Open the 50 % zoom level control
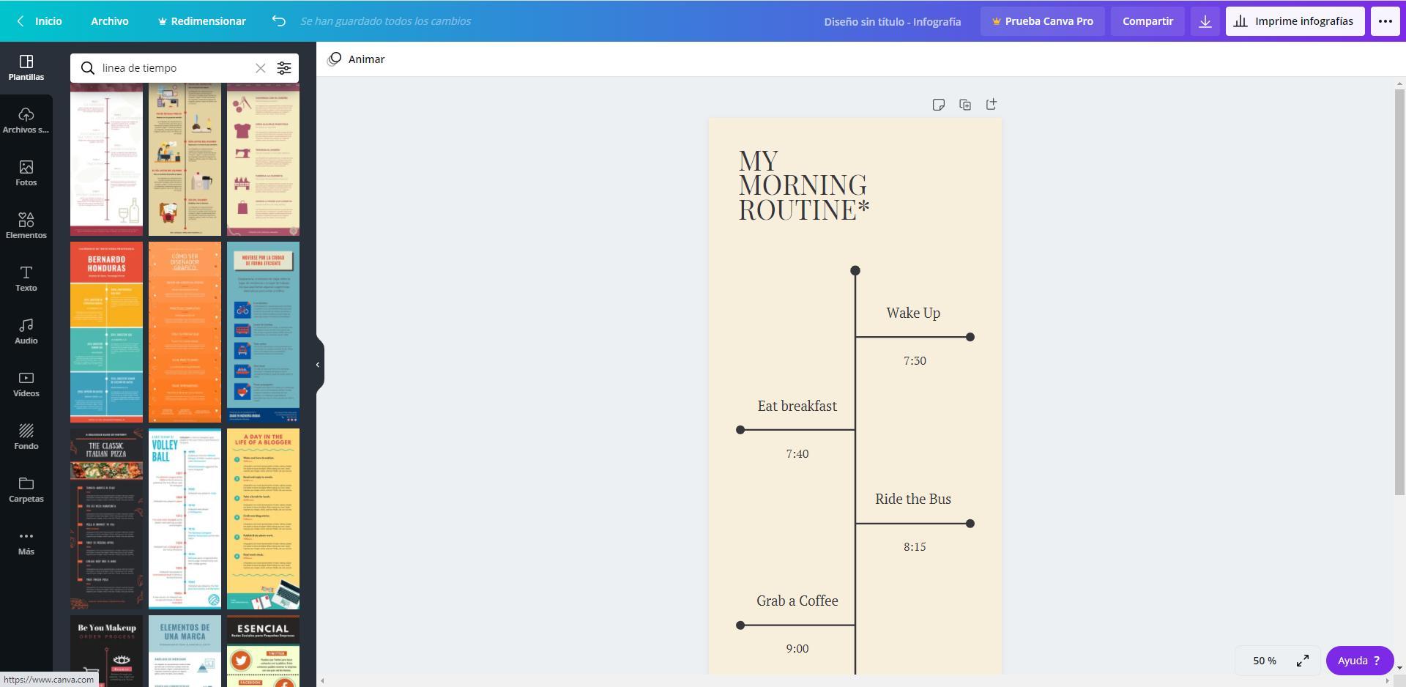The height and width of the screenshot is (687, 1406). coord(1264,661)
